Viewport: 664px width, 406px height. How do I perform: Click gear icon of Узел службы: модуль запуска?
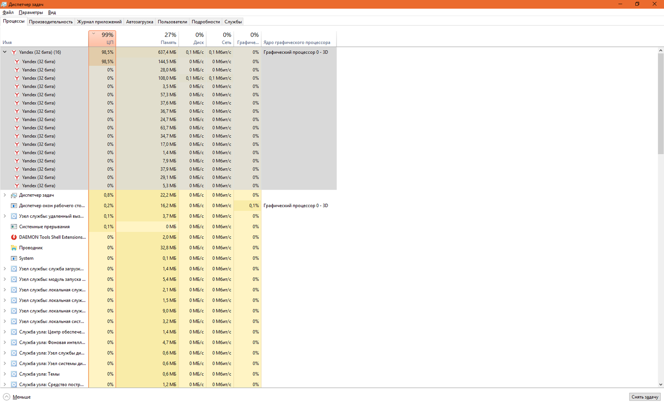click(x=14, y=279)
